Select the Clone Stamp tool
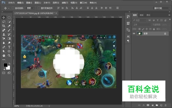Image resolution: width=172 pixels, height=108 pixels. [x=4, y=34]
